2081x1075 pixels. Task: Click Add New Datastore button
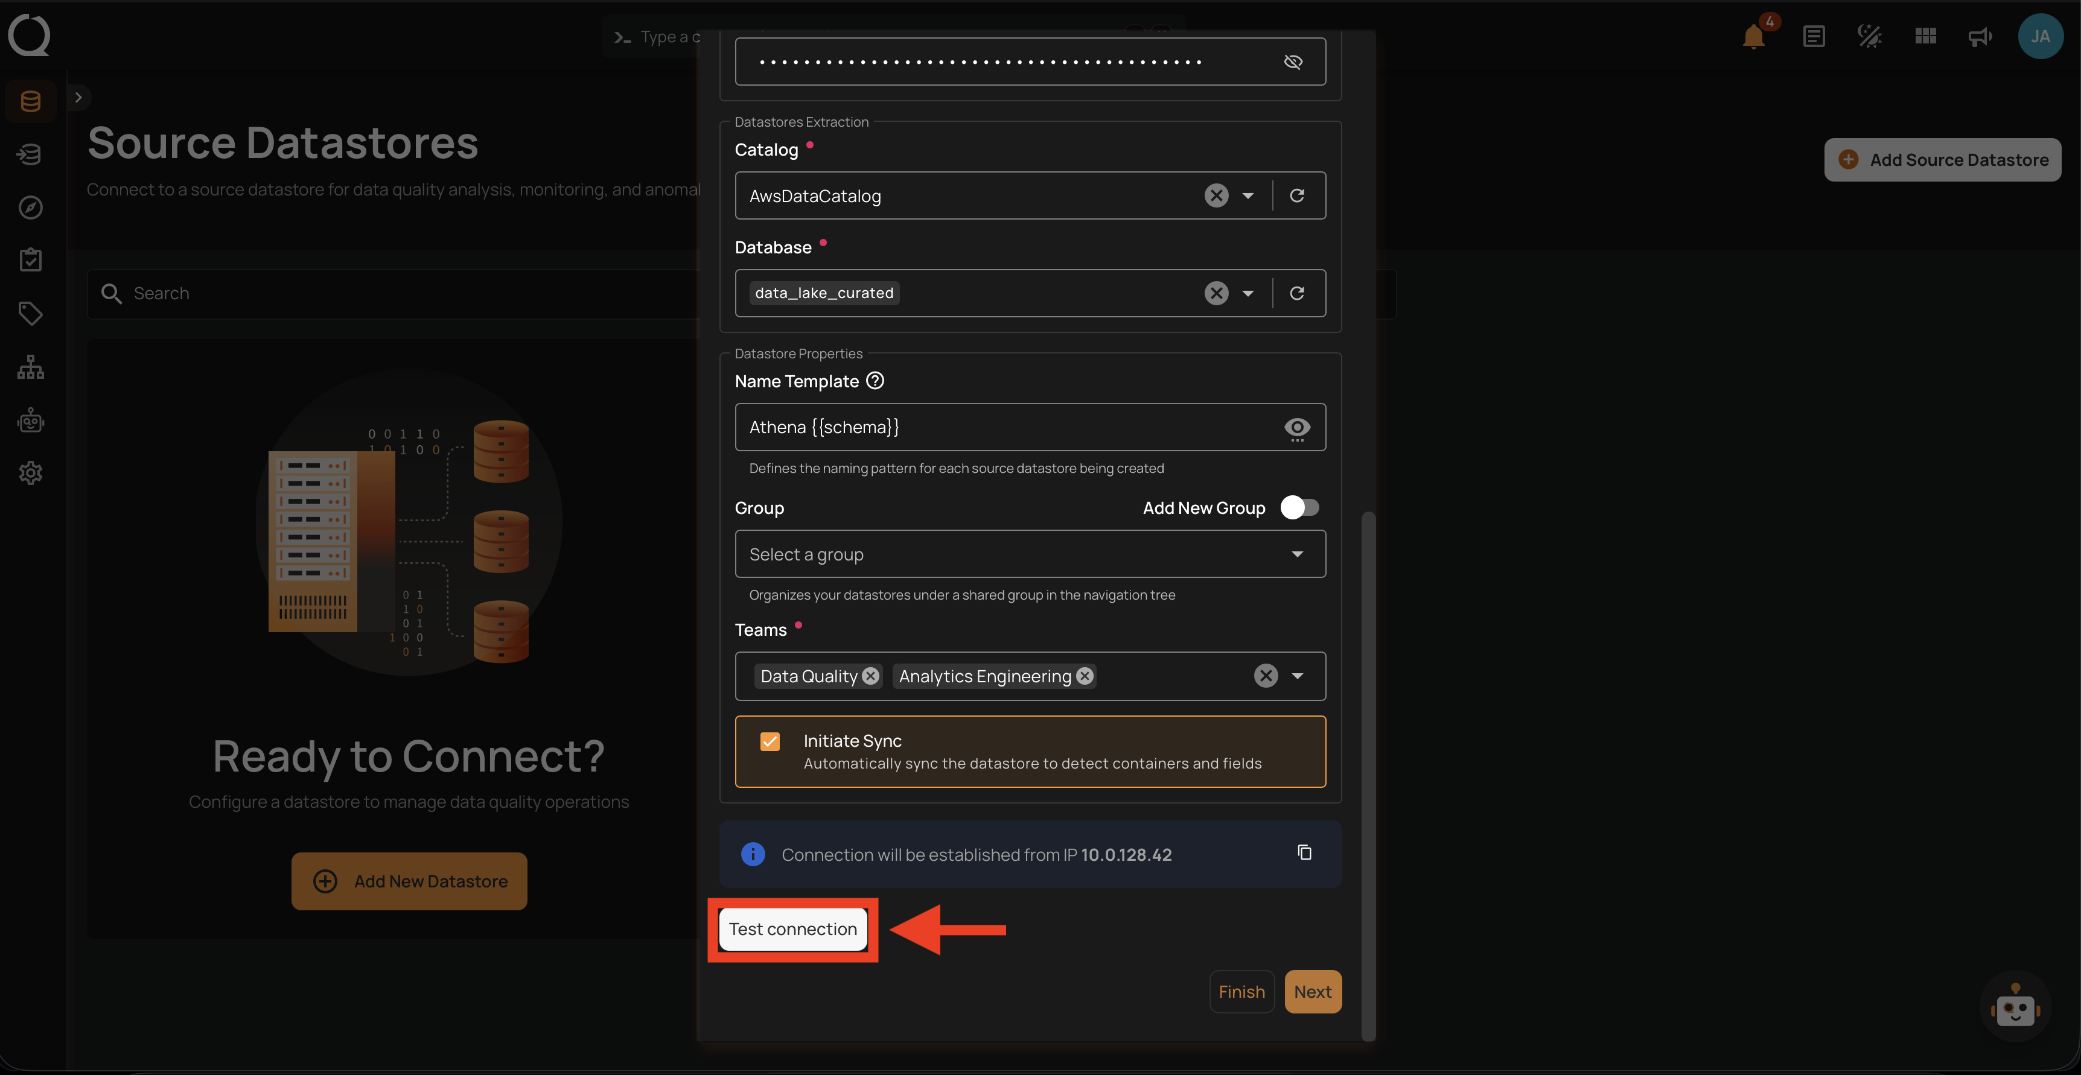tap(409, 881)
